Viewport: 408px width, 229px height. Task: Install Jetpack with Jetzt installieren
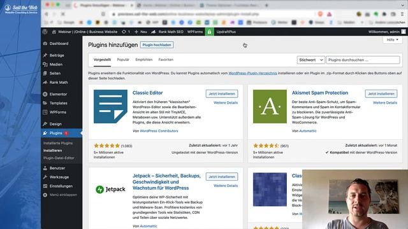tap(222, 177)
